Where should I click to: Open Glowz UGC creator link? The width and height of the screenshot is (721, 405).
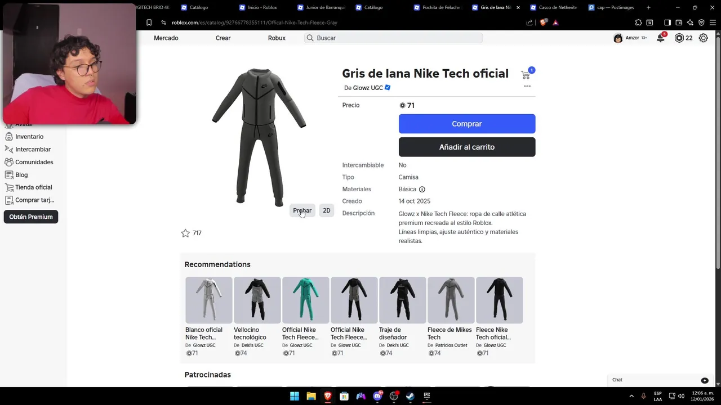(x=368, y=88)
